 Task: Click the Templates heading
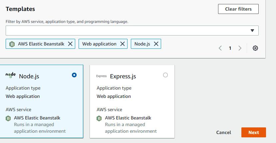20,9
